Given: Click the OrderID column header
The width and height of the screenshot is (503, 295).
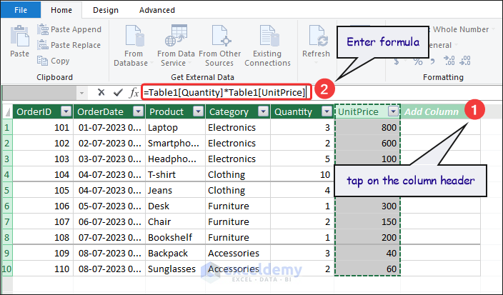Looking at the screenshot, I should [x=43, y=111].
